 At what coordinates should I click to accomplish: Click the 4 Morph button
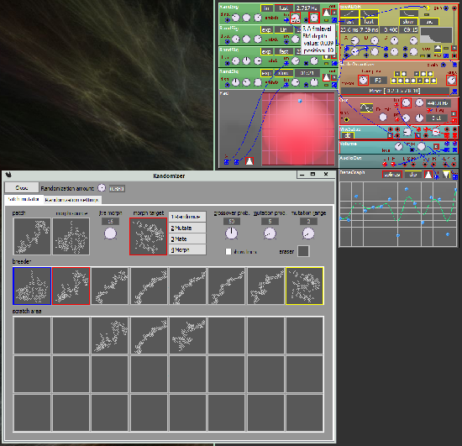click(x=187, y=249)
